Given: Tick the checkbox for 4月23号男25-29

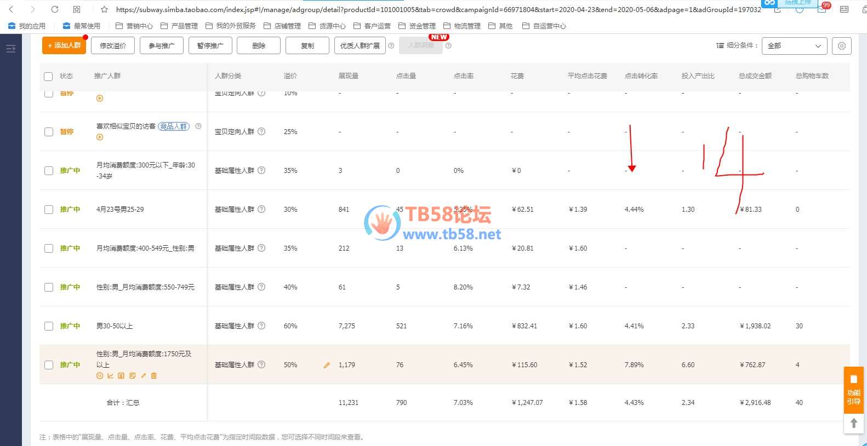Looking at the screenshot, I should 49,210.
